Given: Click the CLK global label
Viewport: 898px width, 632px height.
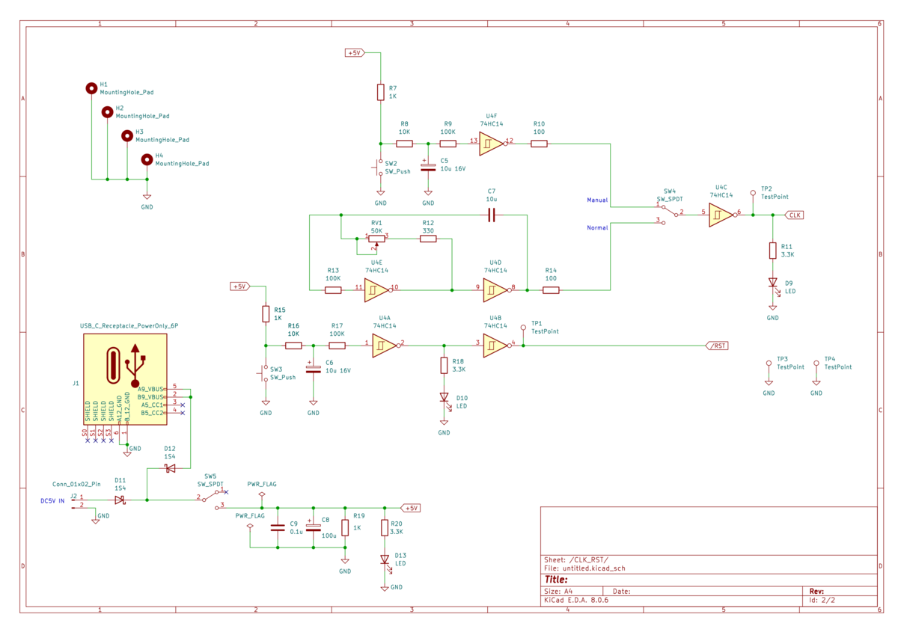Looking at the screenshot, I should pyautogui.click(x=794, y=215).
